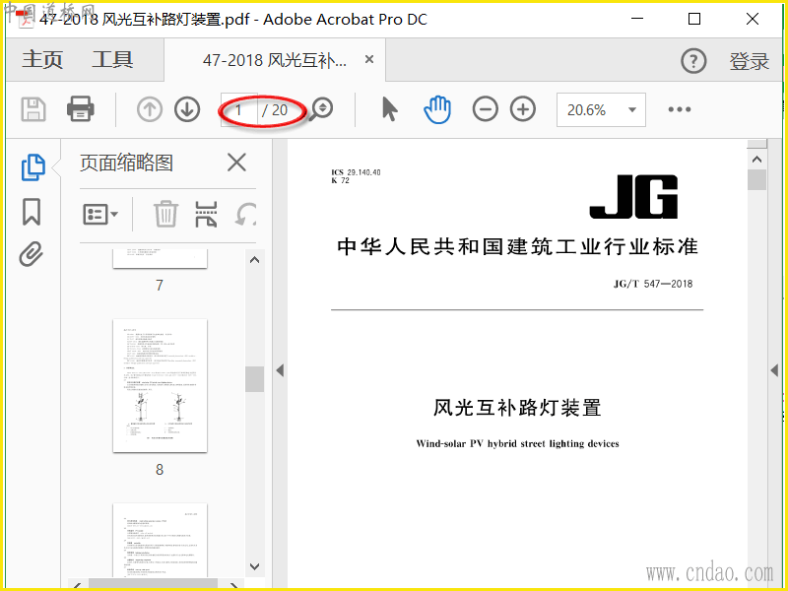Click standard number JG/T 547—2018

[x=653, y=284]
